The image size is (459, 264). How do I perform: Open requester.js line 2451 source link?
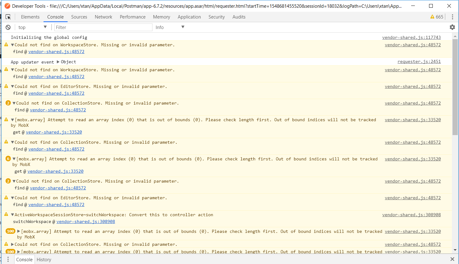click(419, 61)
